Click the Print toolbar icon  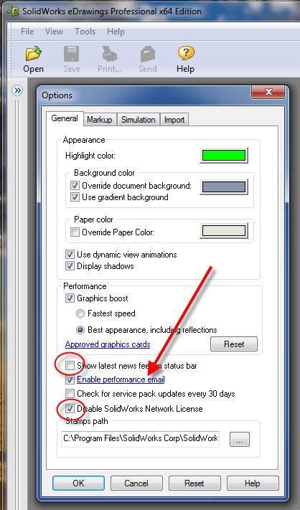point(110,54)
